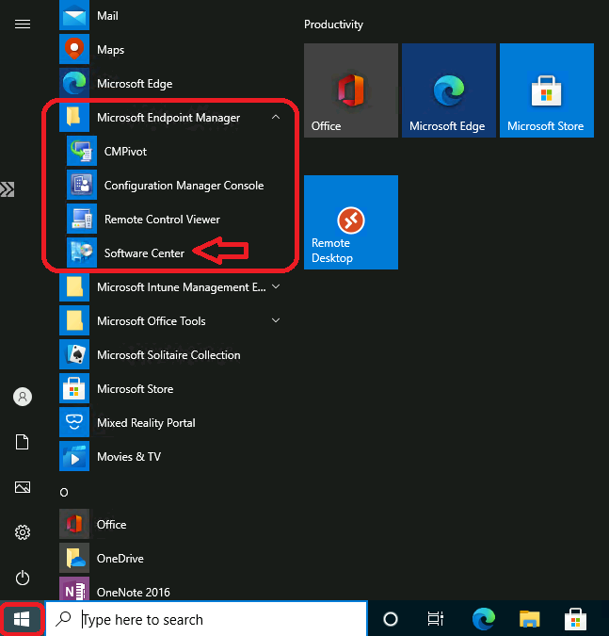
Task: Open Pictures icon in Start sidebar
Action: [23, 487]
